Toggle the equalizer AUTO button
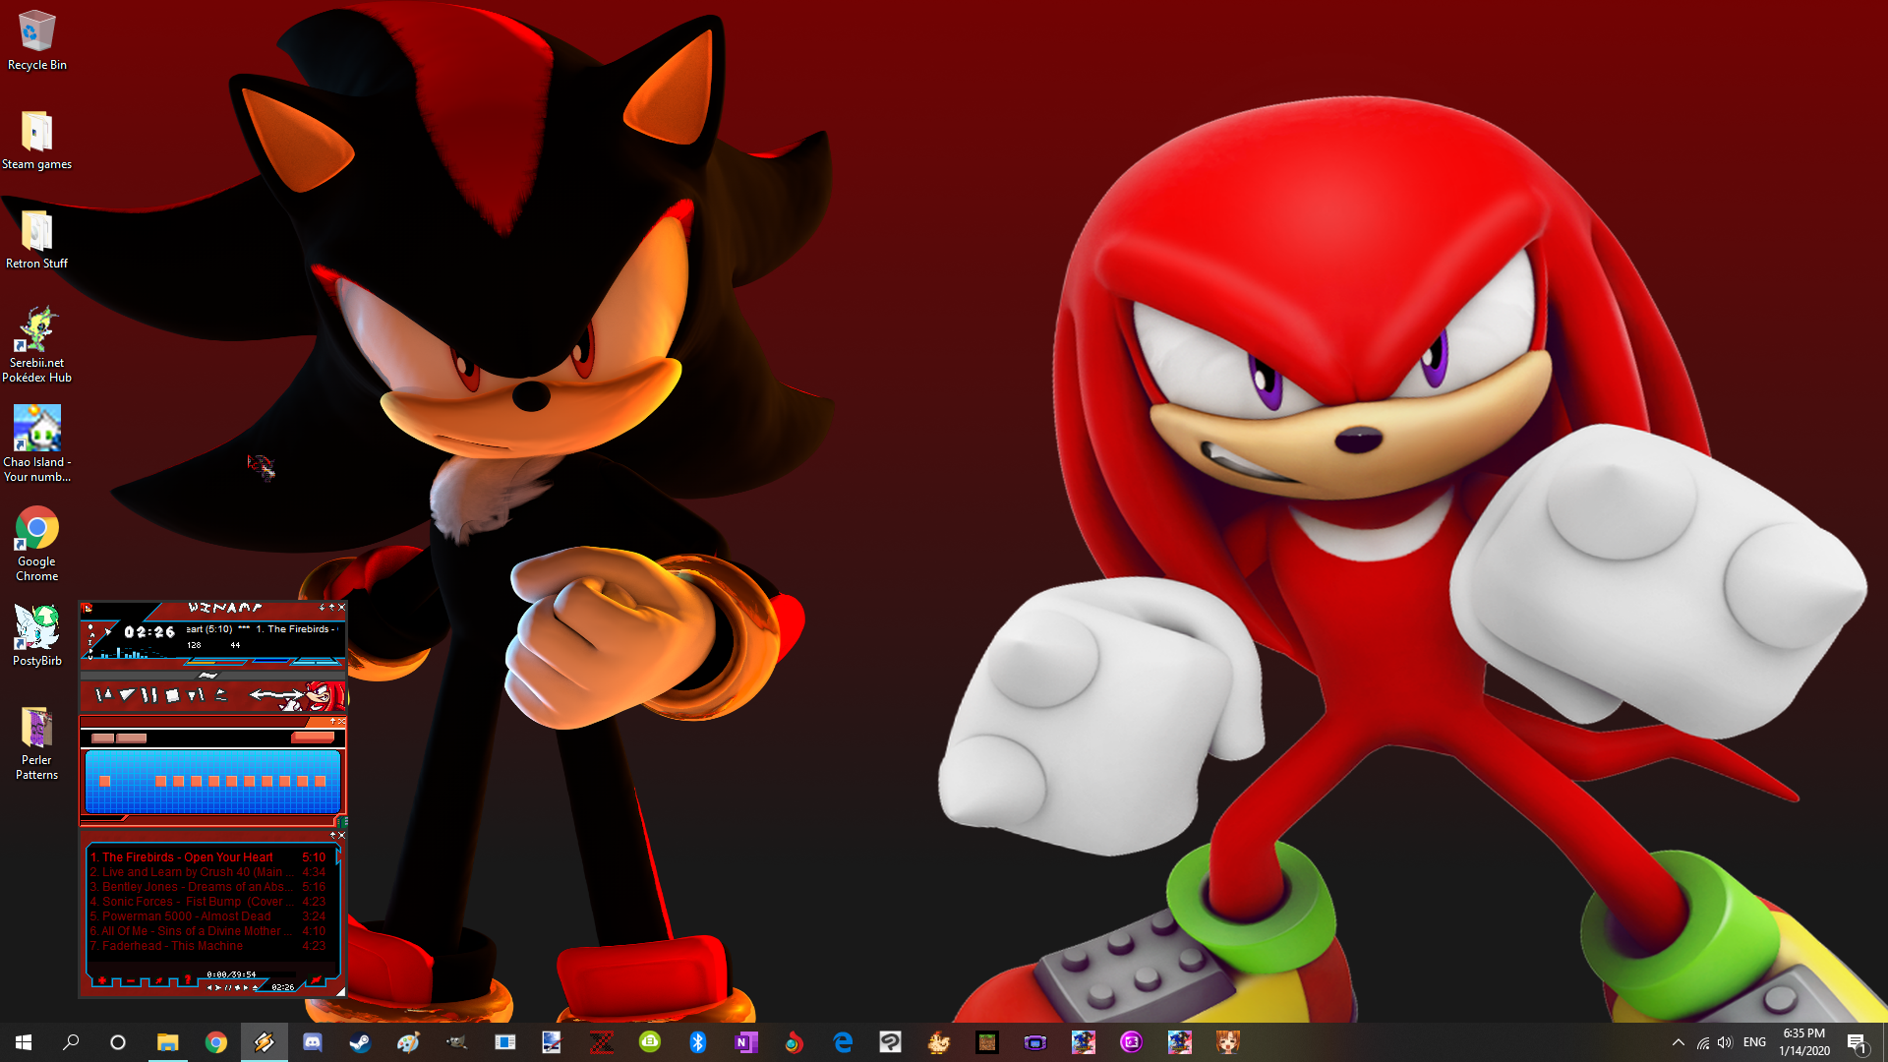Image resolution: width=1888 pixels, height=1062 pixels. point(132,737)
